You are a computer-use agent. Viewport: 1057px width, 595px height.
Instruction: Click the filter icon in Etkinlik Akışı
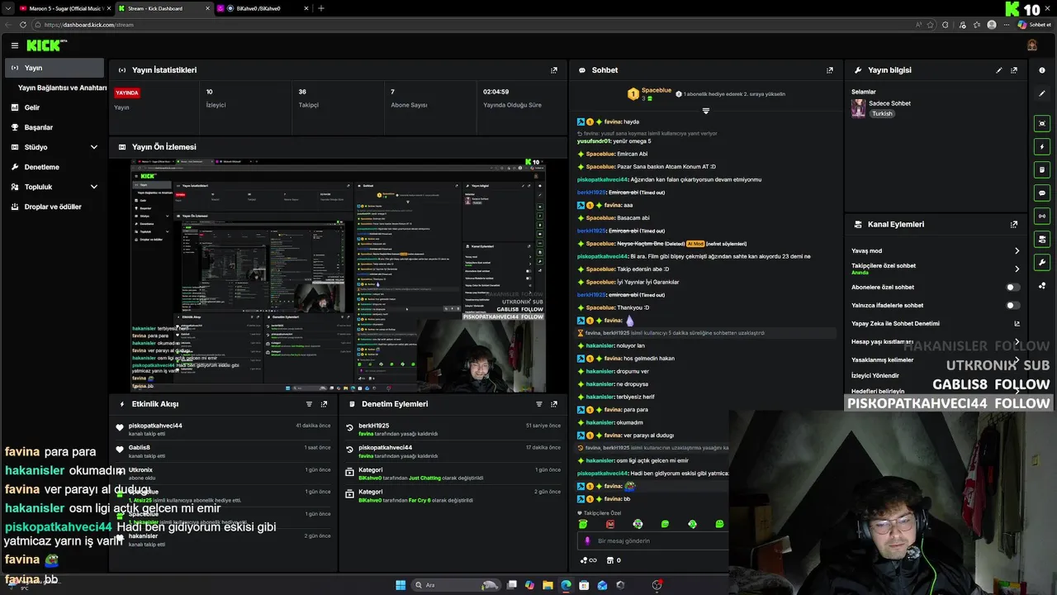[x=309, y=404]
